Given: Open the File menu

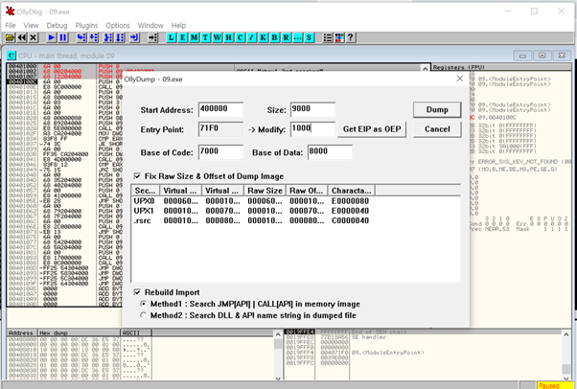Looking at the screenshot, I should coord(11,26).
